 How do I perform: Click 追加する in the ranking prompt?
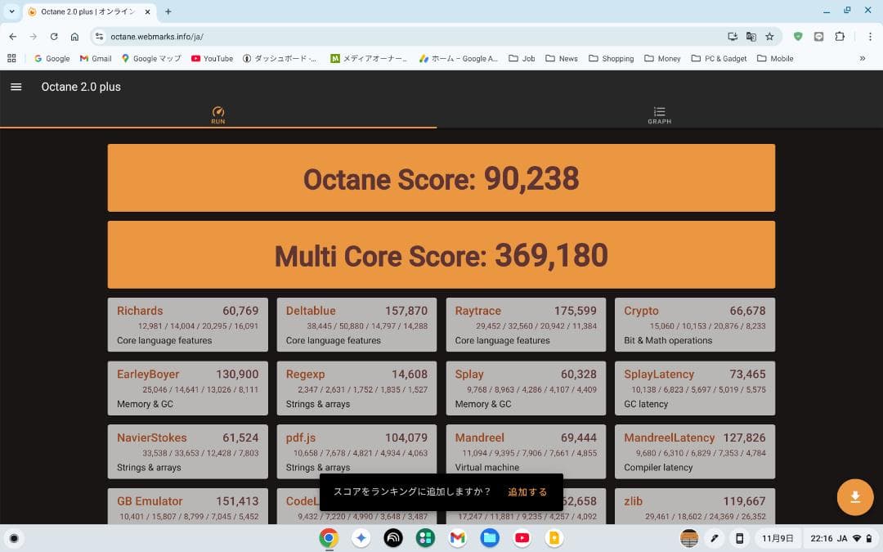click(527, 491)
